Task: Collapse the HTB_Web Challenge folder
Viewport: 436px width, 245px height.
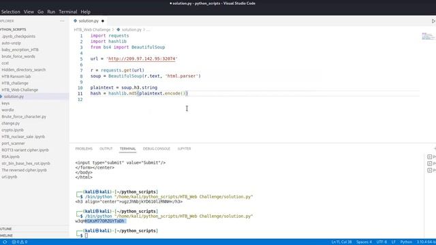Action: pyautogui.click(x=20, y=90)
